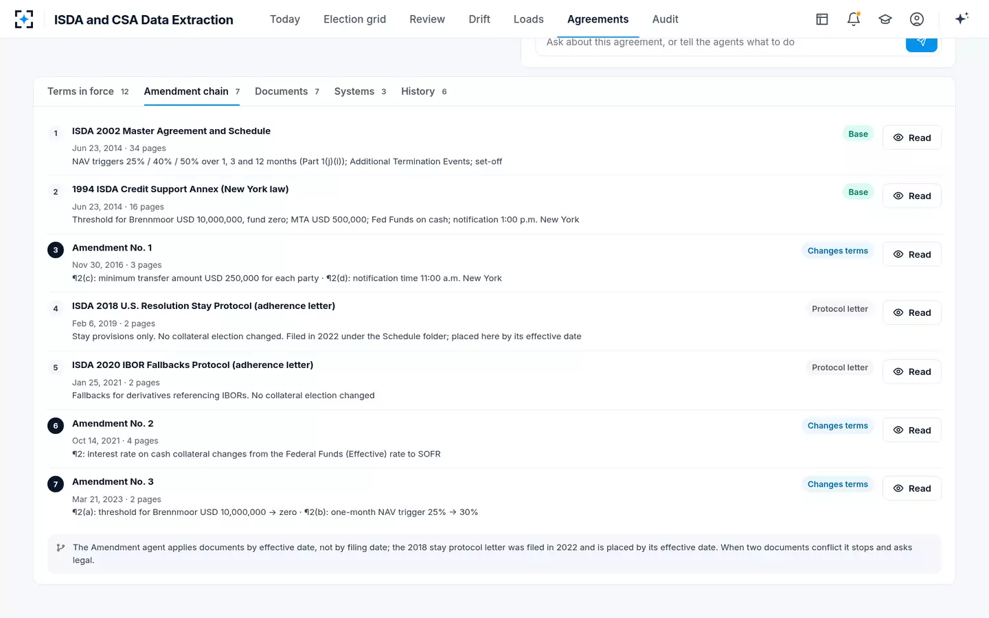Read the 2020 IBOR Fallbacks Protocol letter
This screenshot has height=618, width=989.
click(912, 371)
